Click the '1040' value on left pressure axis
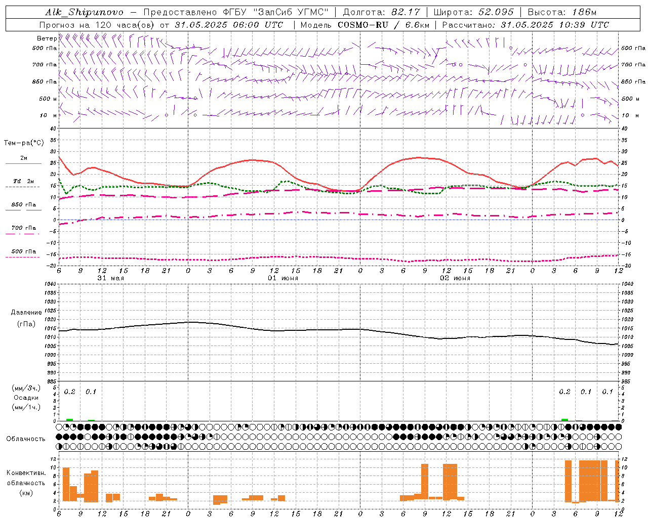Screen dimensions: 648x518 coord(51,284)
